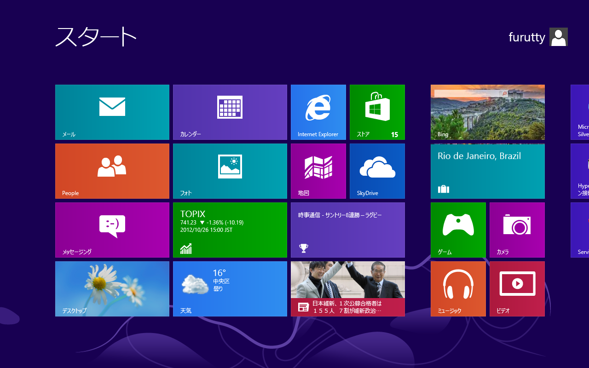Open the Desktop (デスクトップ) tile
The height and width of the screenshot is (368, 589).
pos(112,289)
